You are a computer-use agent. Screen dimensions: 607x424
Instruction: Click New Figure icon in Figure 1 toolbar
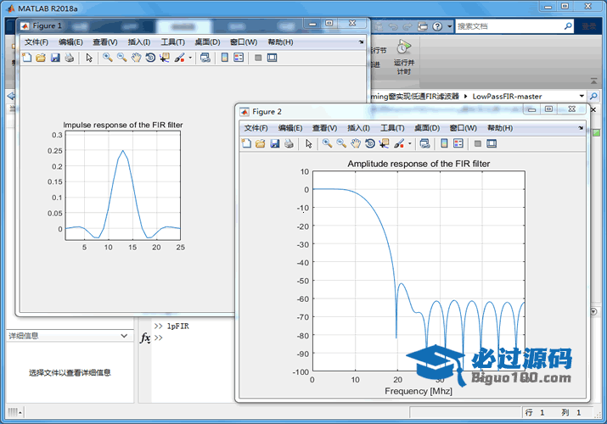[26, 58]
